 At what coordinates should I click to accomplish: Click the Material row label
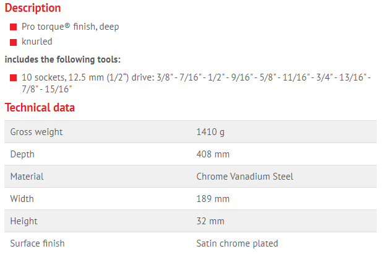pos(27,177)
